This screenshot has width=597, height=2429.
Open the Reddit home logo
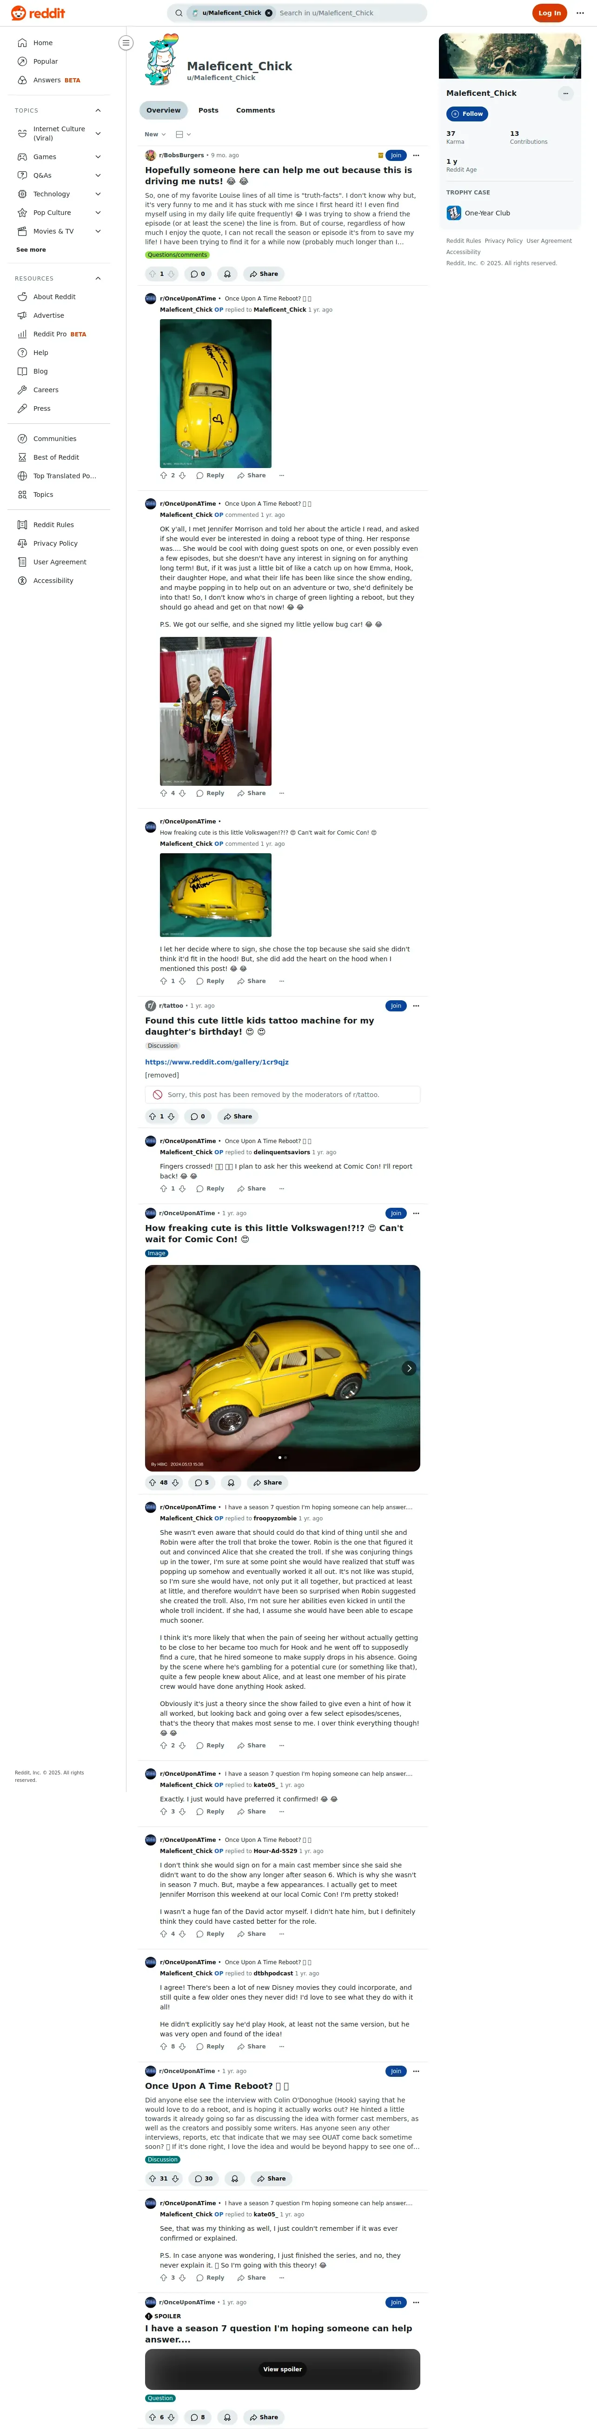point(38,13)
